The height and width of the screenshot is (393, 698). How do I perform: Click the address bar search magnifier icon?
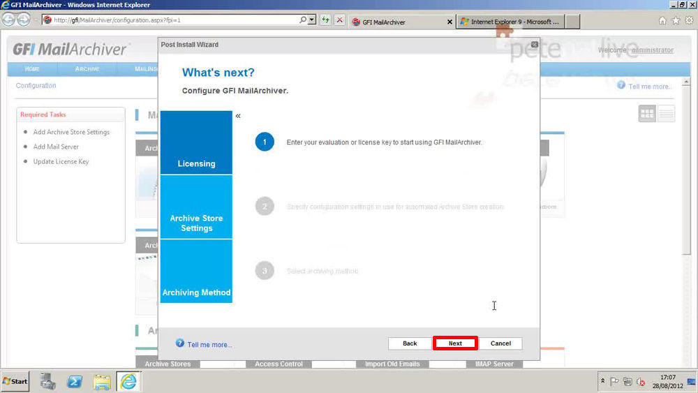(303, 20)
